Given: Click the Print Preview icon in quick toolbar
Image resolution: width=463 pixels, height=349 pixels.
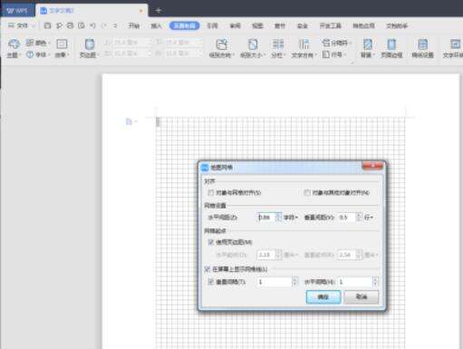Looking at the screenshot, I should [82, 25].
